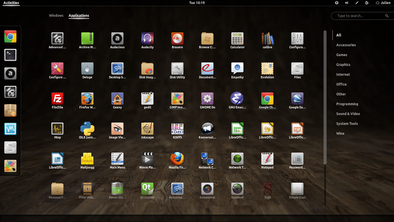Image resolution: width=394 pixels, height=222 pixels.
Task: Open the Brasero disc burner
Action: (x=177, y=40)
